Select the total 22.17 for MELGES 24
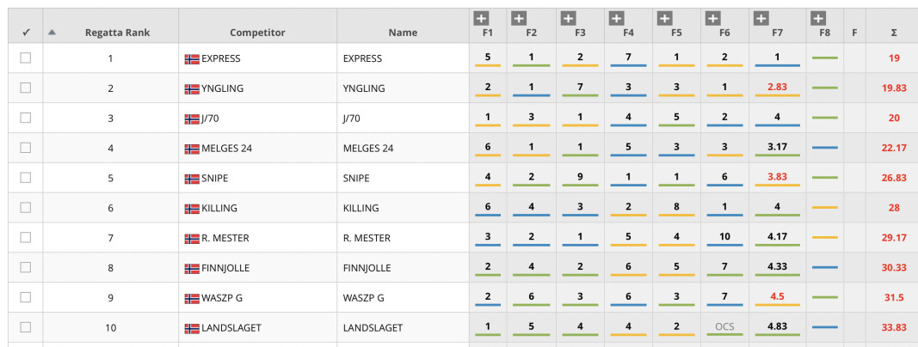 pos(894,149)
